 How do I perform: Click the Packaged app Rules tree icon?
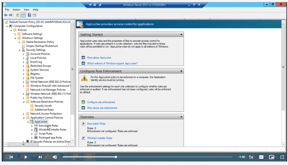[36, 138]
